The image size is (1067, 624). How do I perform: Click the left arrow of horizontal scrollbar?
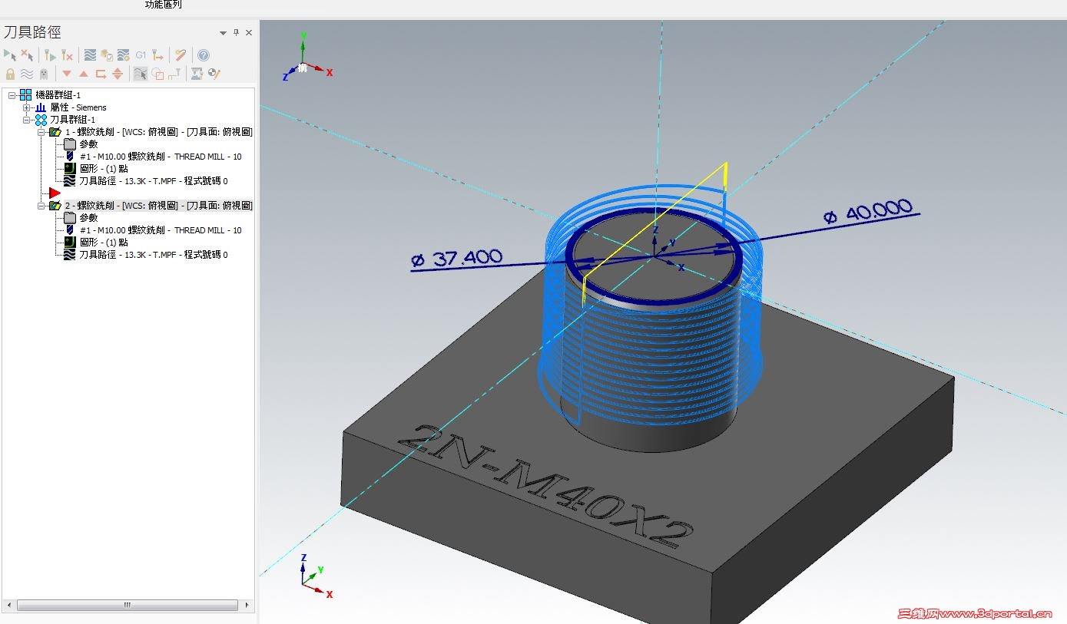(8, 605)
